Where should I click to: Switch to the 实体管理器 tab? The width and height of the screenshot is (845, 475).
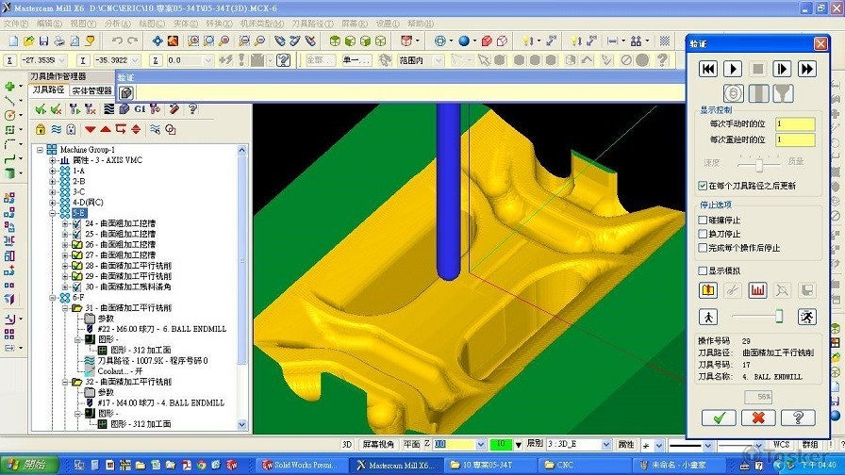coord(91,90)
